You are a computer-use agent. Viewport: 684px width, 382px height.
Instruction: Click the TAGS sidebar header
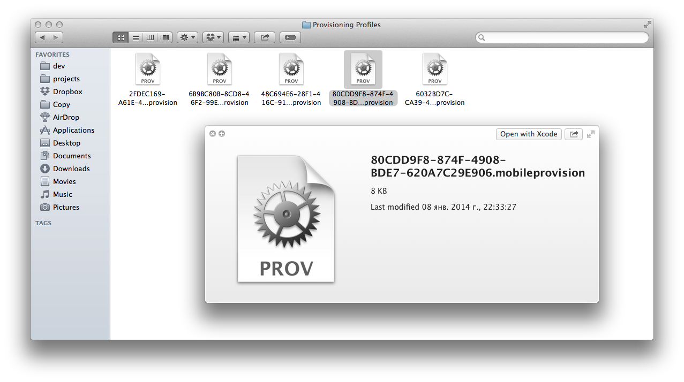coord(43,223)
